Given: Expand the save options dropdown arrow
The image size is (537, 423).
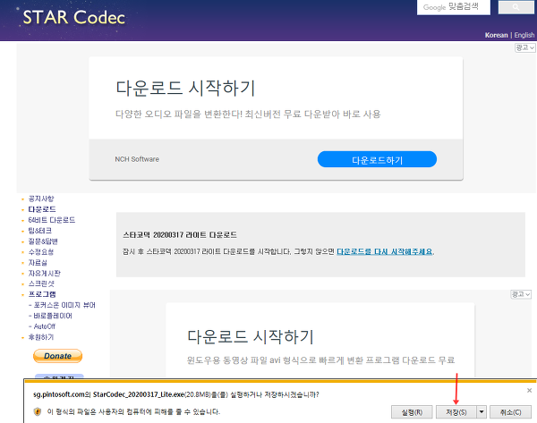Looking at the screenshot, I should [482, 412].
